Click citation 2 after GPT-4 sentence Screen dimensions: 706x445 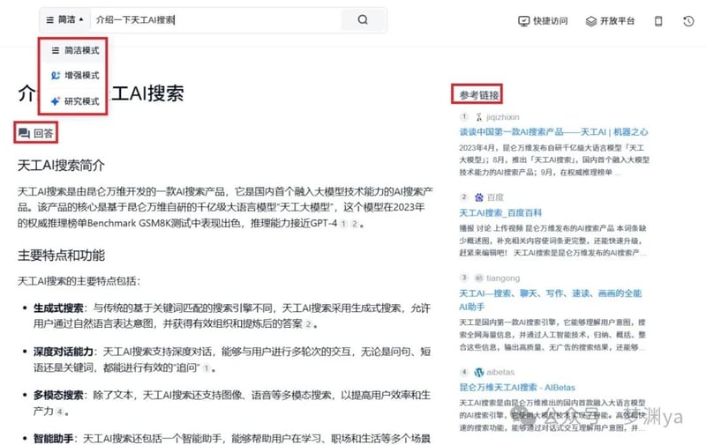coord(355,224)
